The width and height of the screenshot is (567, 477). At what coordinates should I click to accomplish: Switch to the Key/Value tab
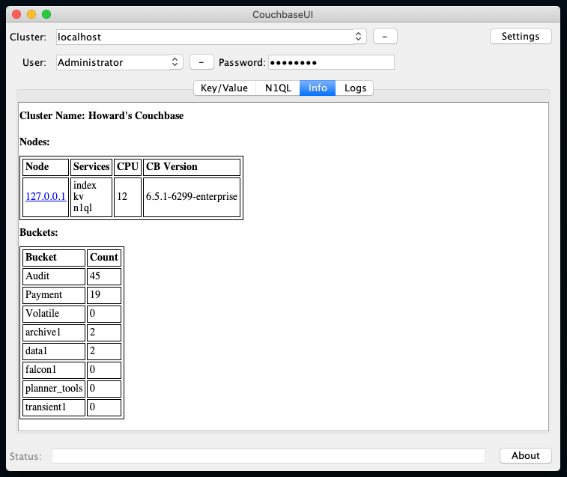(x=225, y=88)
